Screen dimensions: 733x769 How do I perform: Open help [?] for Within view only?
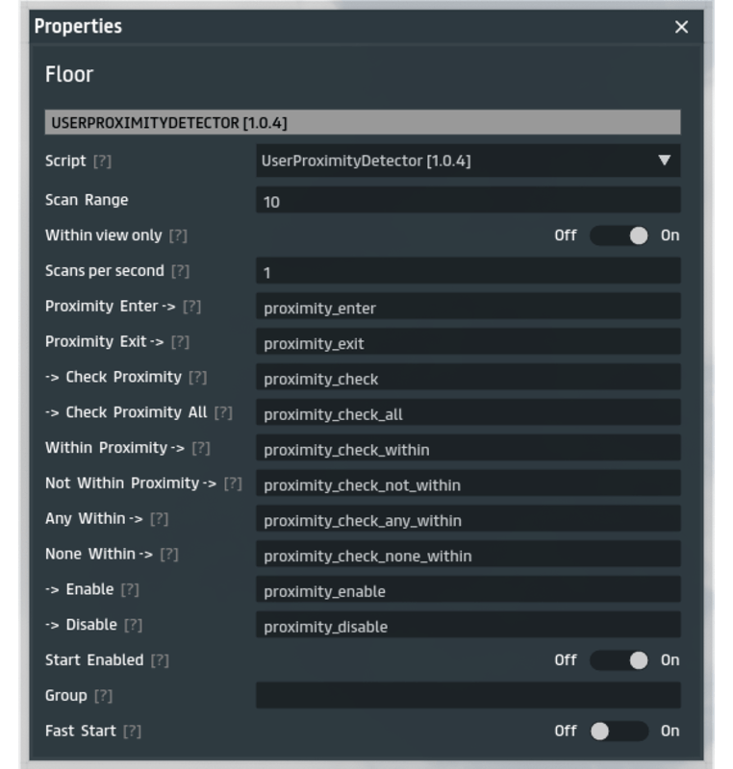tap(178, 236)
